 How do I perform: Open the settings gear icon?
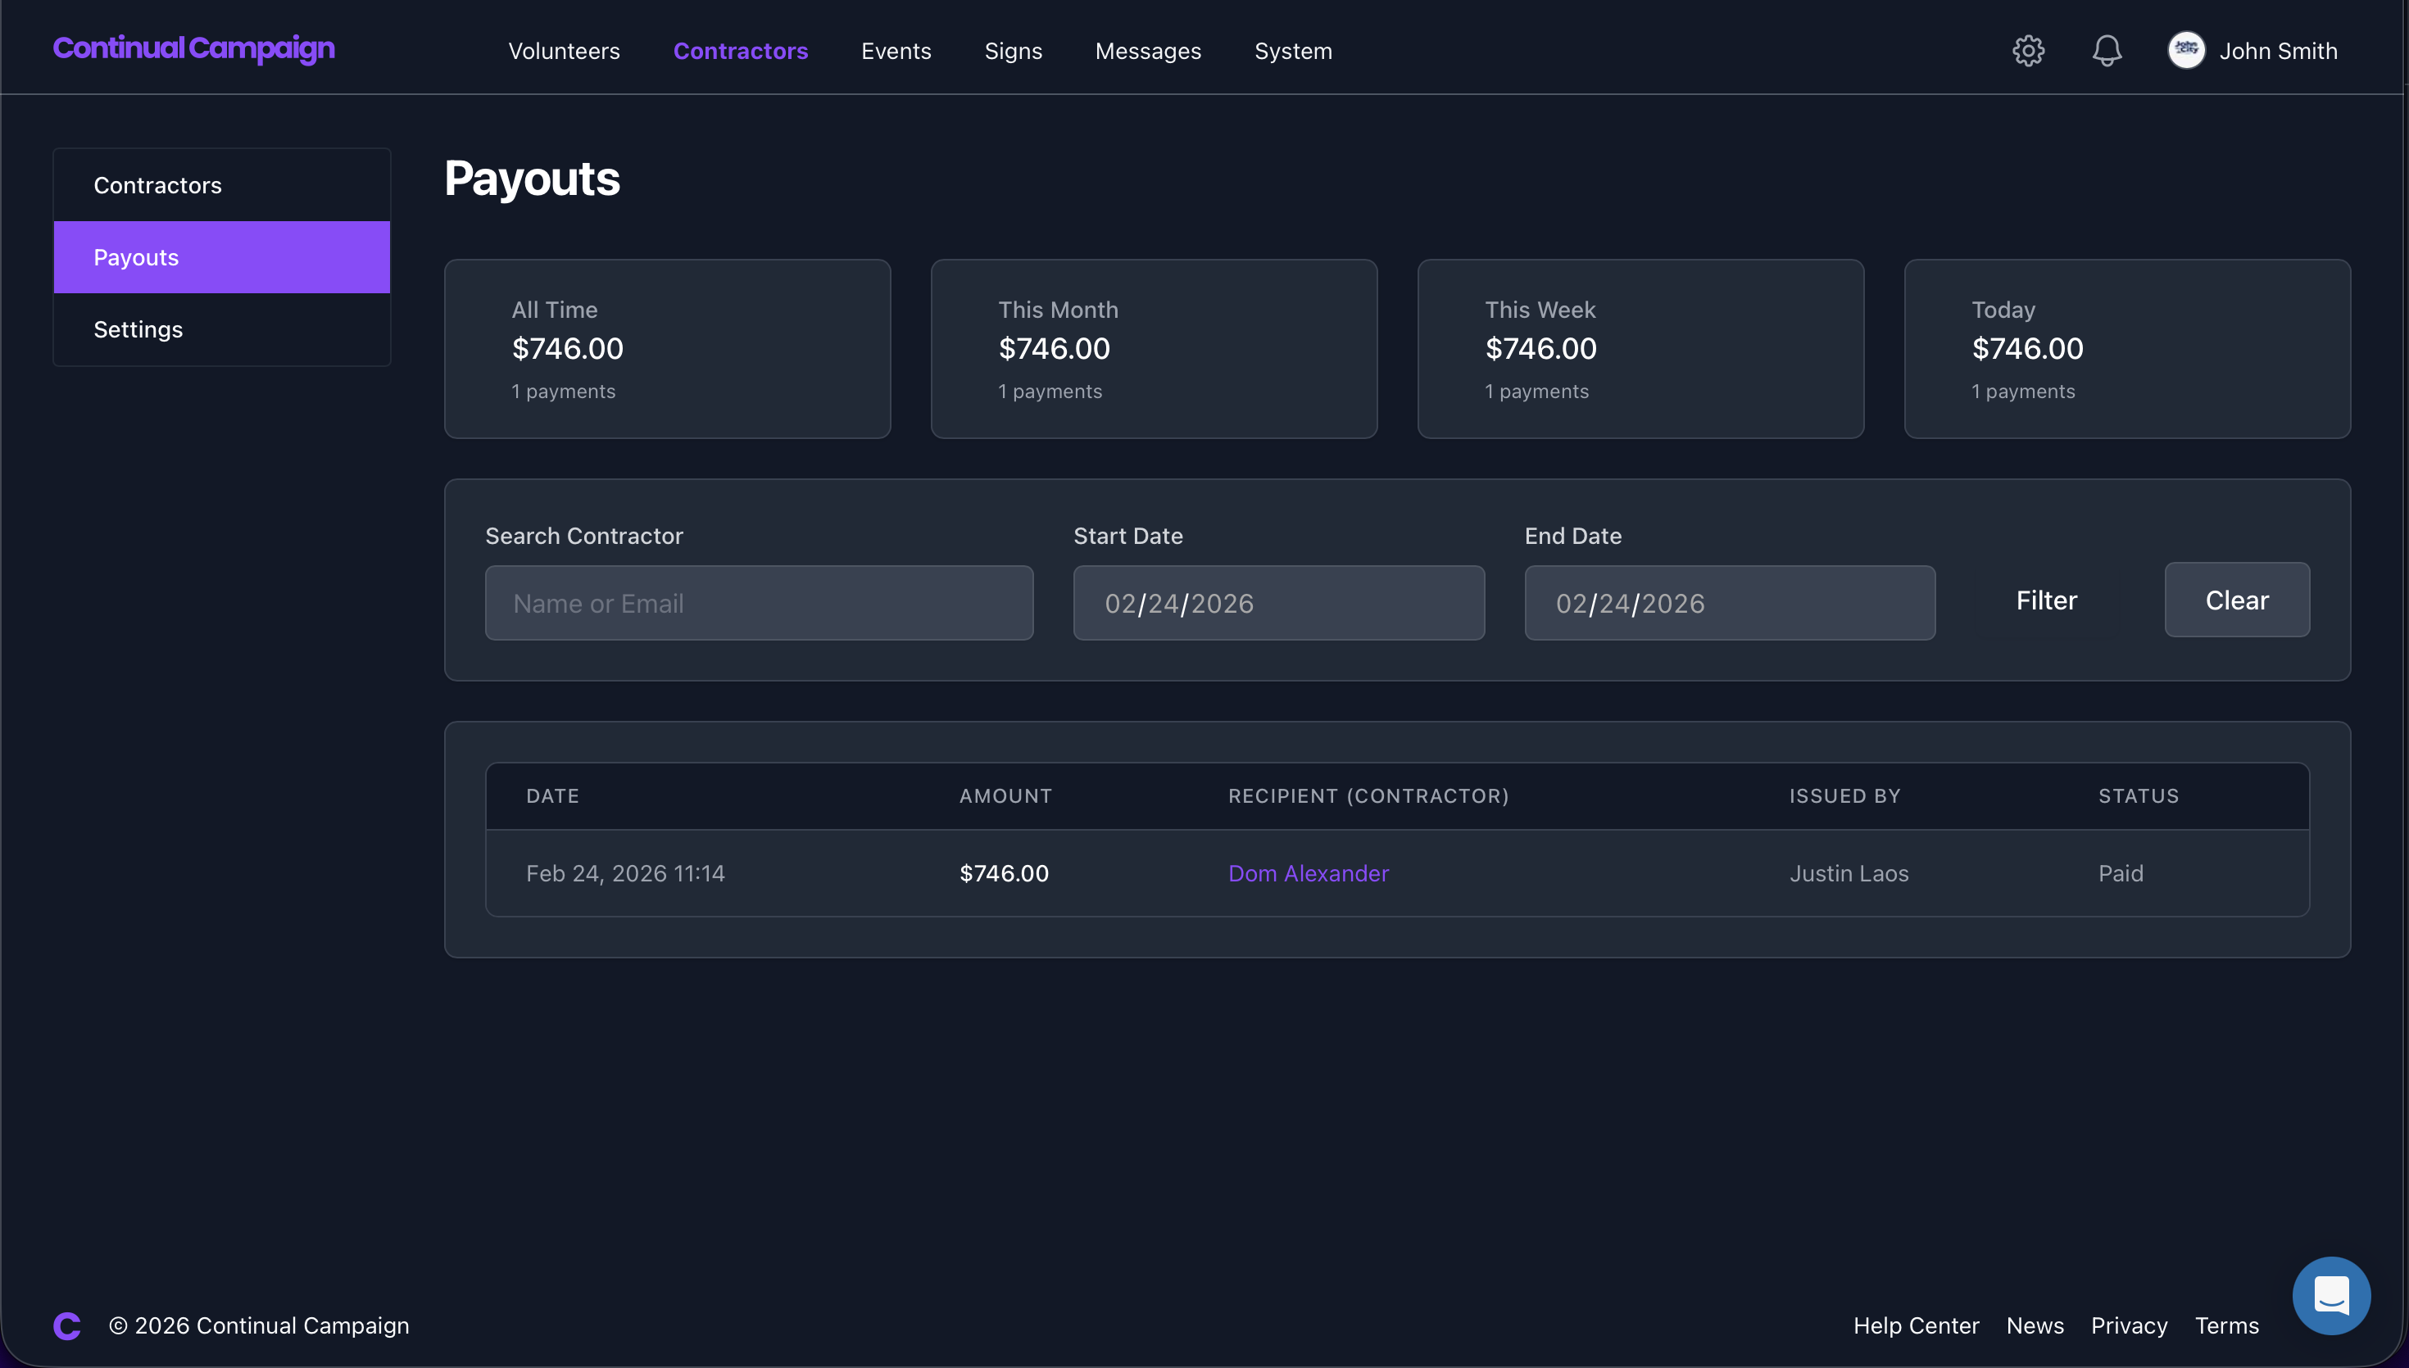[2027, 51]
